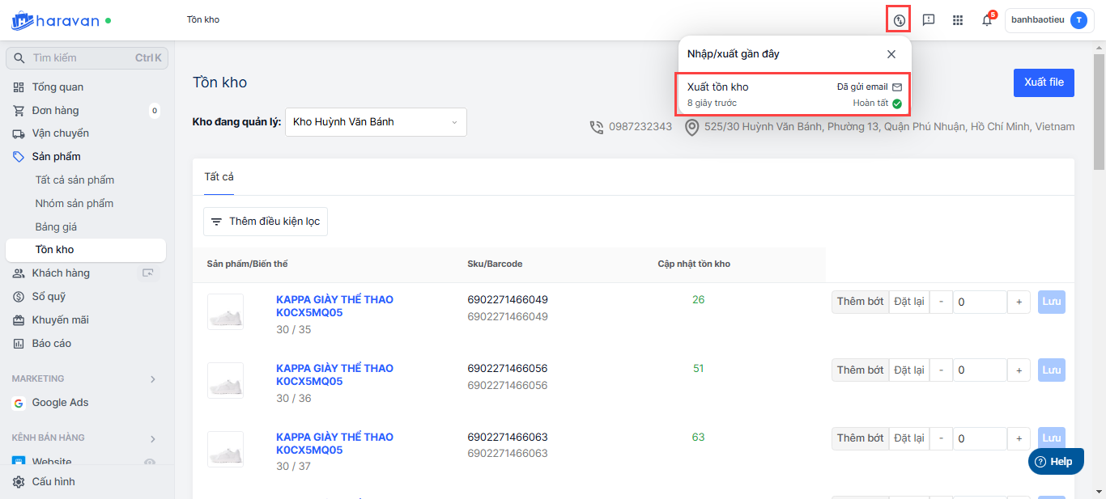Open the apps grid icon
Viewport: 1106px width, 499px height.
(958, 20)
